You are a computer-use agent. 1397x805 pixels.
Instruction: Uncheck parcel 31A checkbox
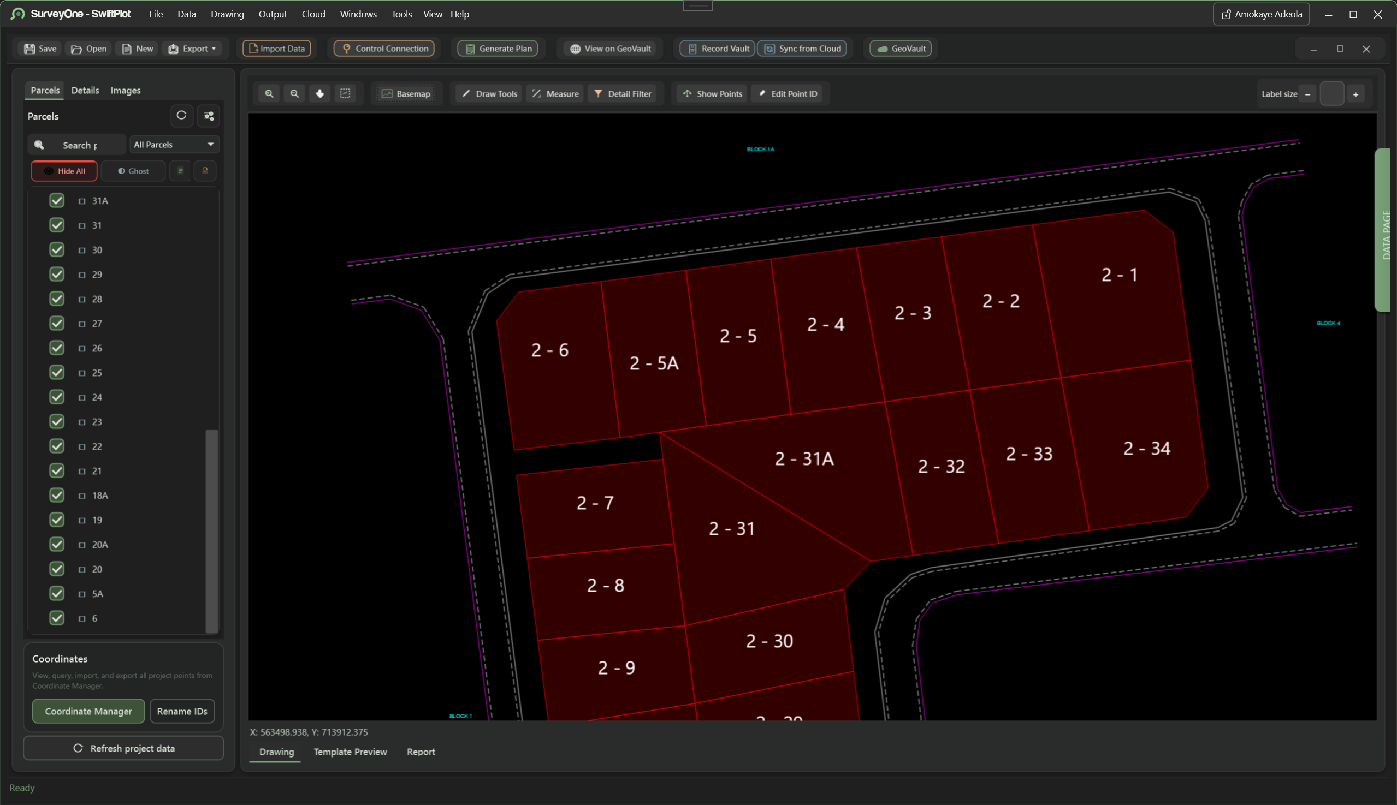(x=56, y=200)
